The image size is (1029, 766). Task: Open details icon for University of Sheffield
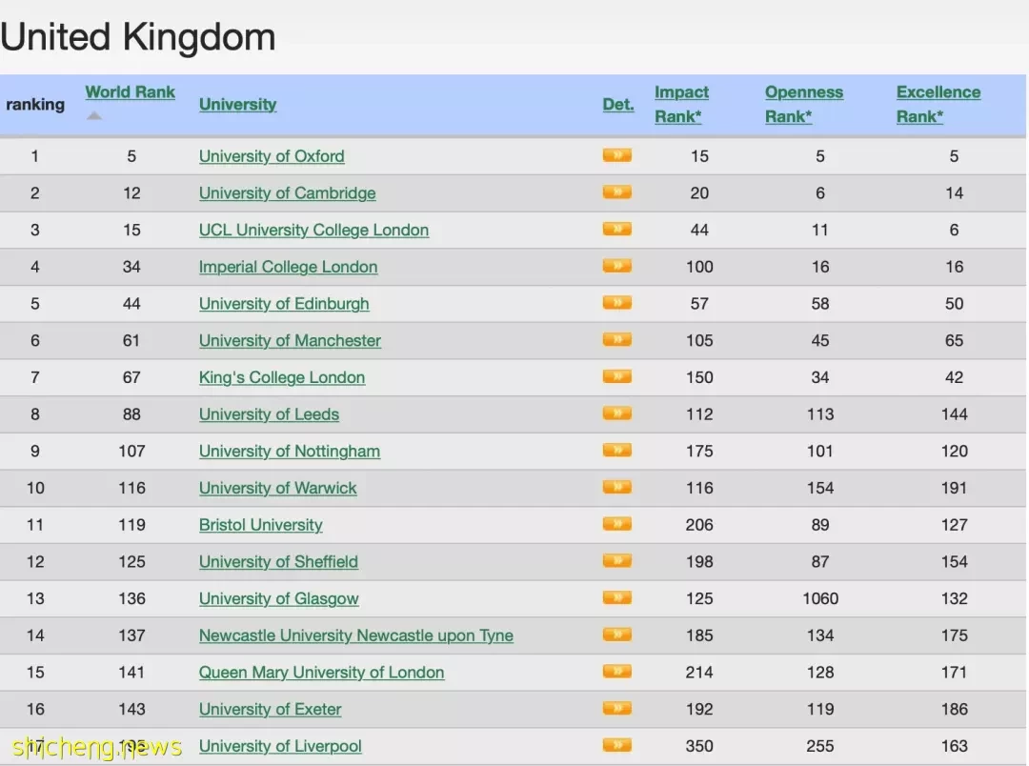[x=616, y=560]
